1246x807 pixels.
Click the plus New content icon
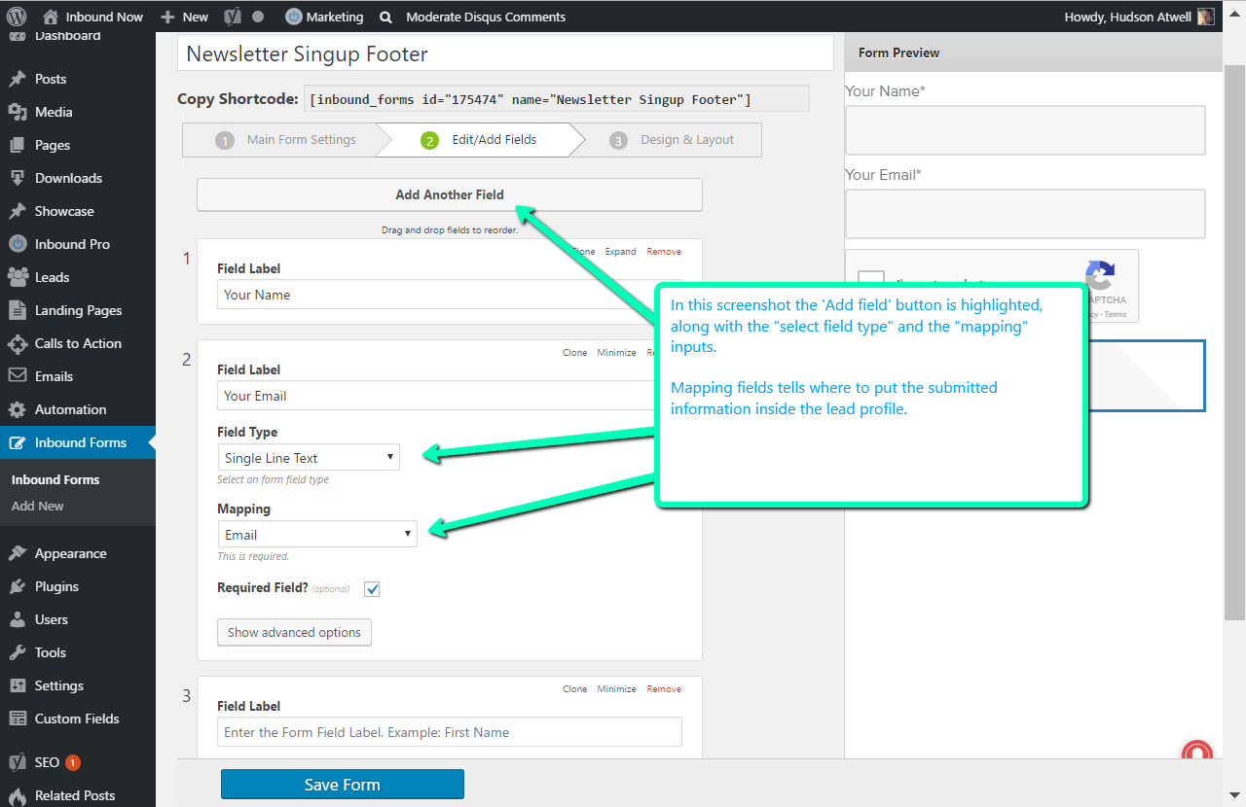pos(167,17)
